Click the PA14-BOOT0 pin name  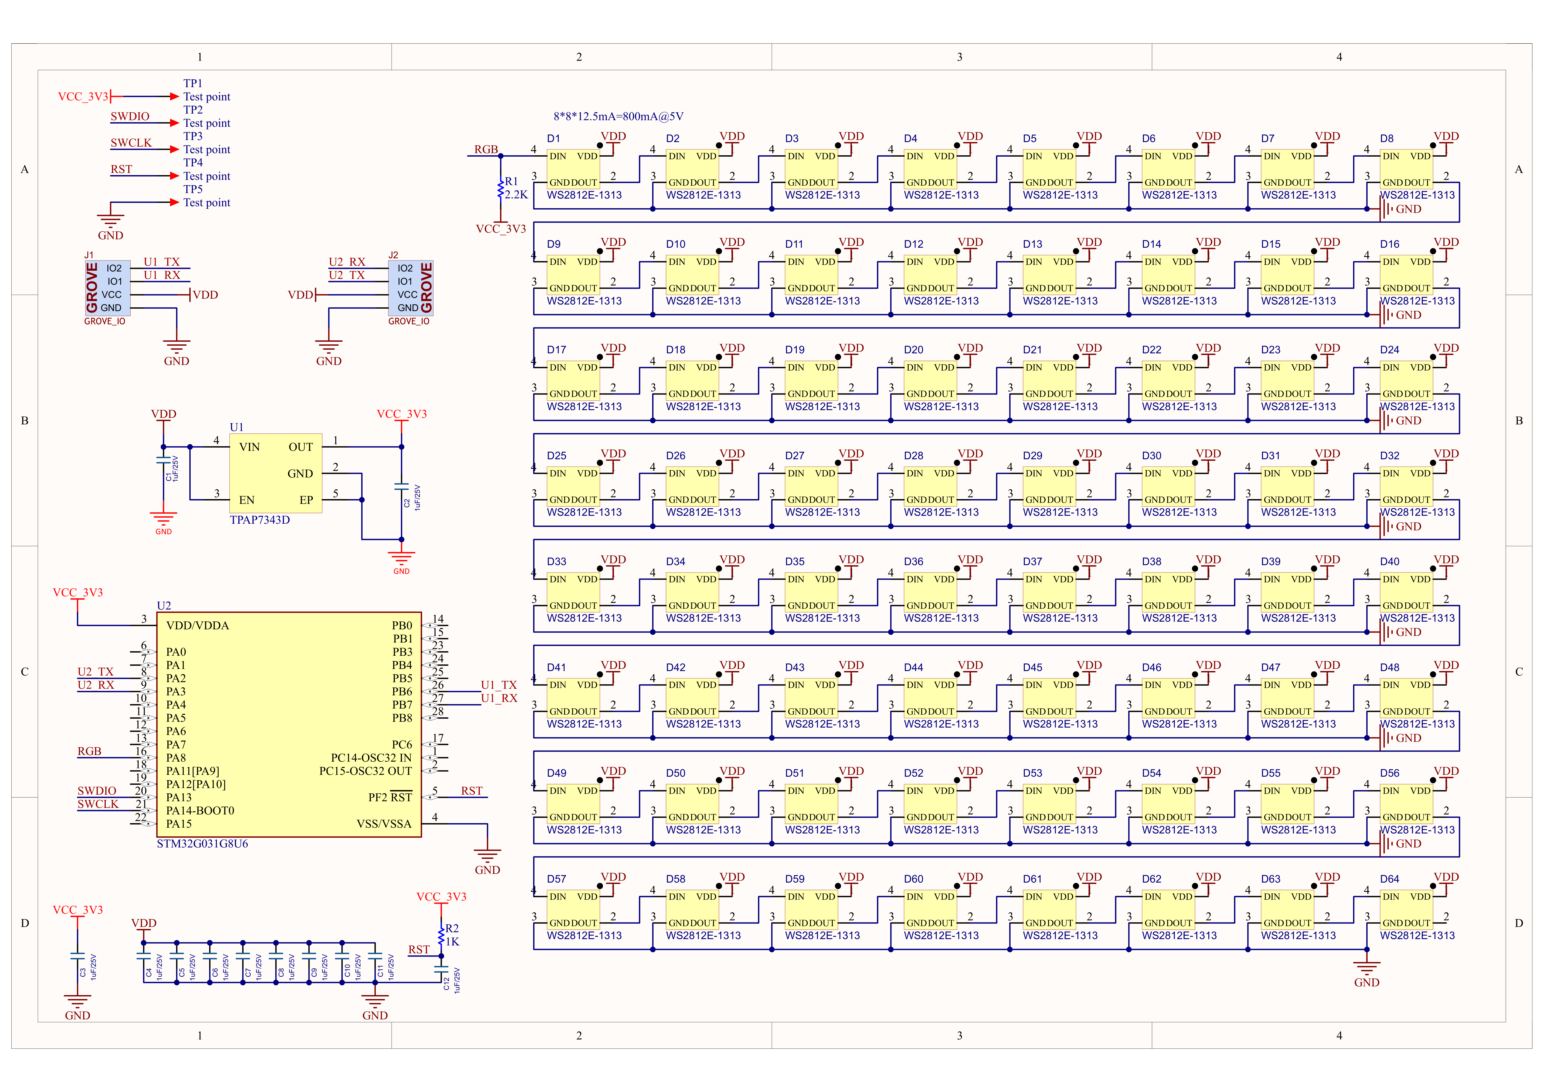(200, 811)
